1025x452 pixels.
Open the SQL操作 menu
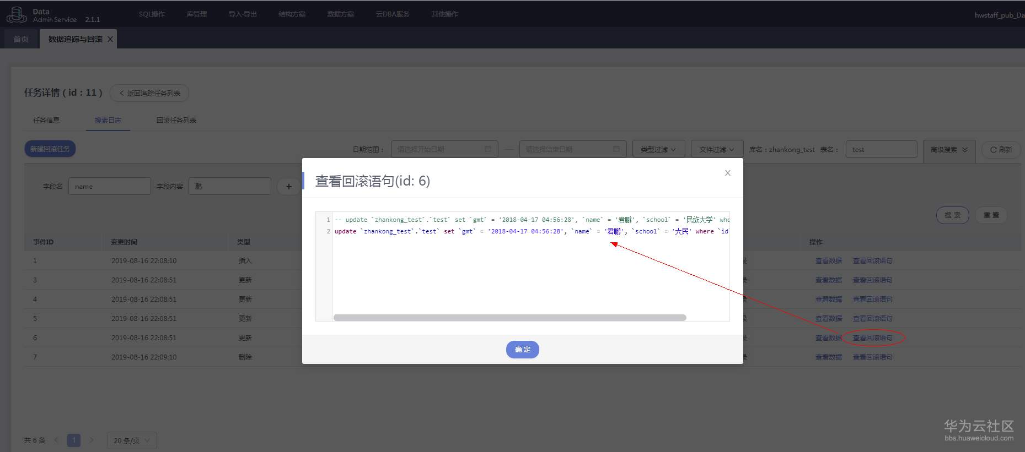click(x=152, y=14)
